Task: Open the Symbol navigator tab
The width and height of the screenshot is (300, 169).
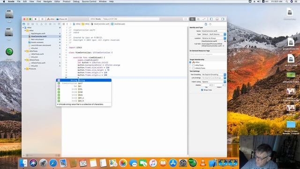Action: [33, 24]
